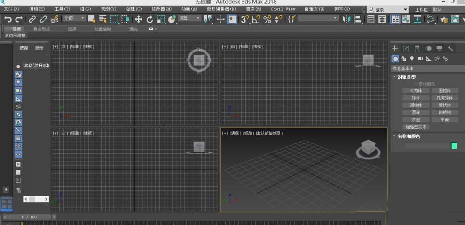Click the Select and Link chain icon

click(x=32, y=19)
